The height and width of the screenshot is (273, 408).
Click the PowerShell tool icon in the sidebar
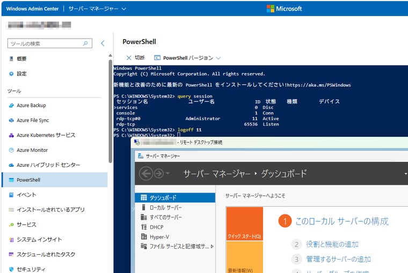point(11,180)
